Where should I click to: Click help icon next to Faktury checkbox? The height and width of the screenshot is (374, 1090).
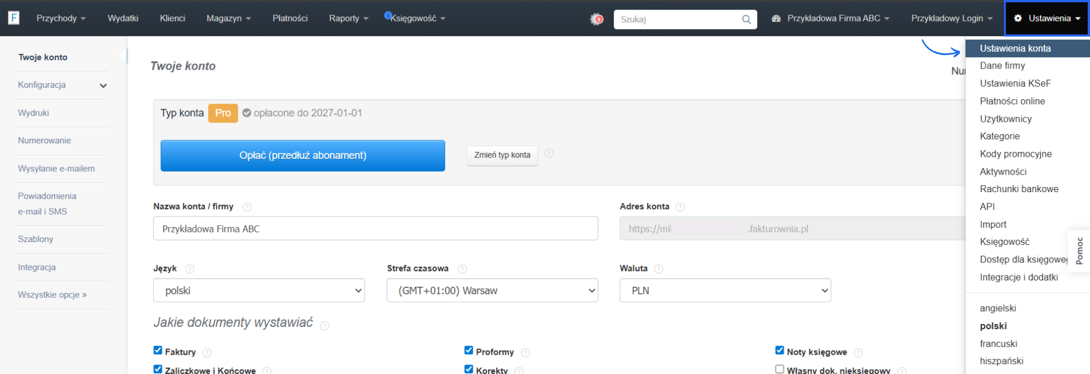207,352
